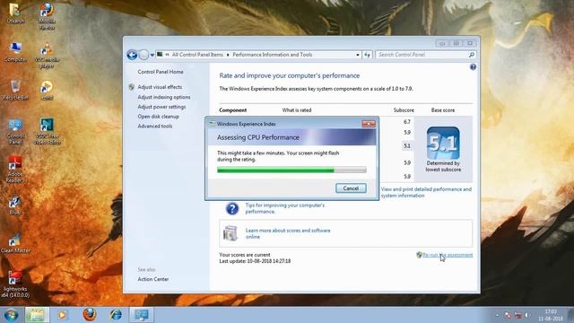Open Adobe Reader desktop shortcut
574x323 pixels.
coord(15,170)
